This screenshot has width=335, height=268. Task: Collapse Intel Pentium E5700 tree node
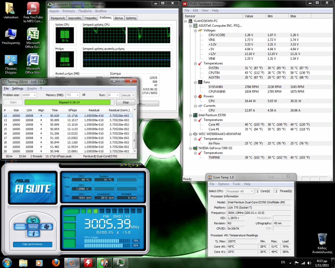[x=190, y=115]
